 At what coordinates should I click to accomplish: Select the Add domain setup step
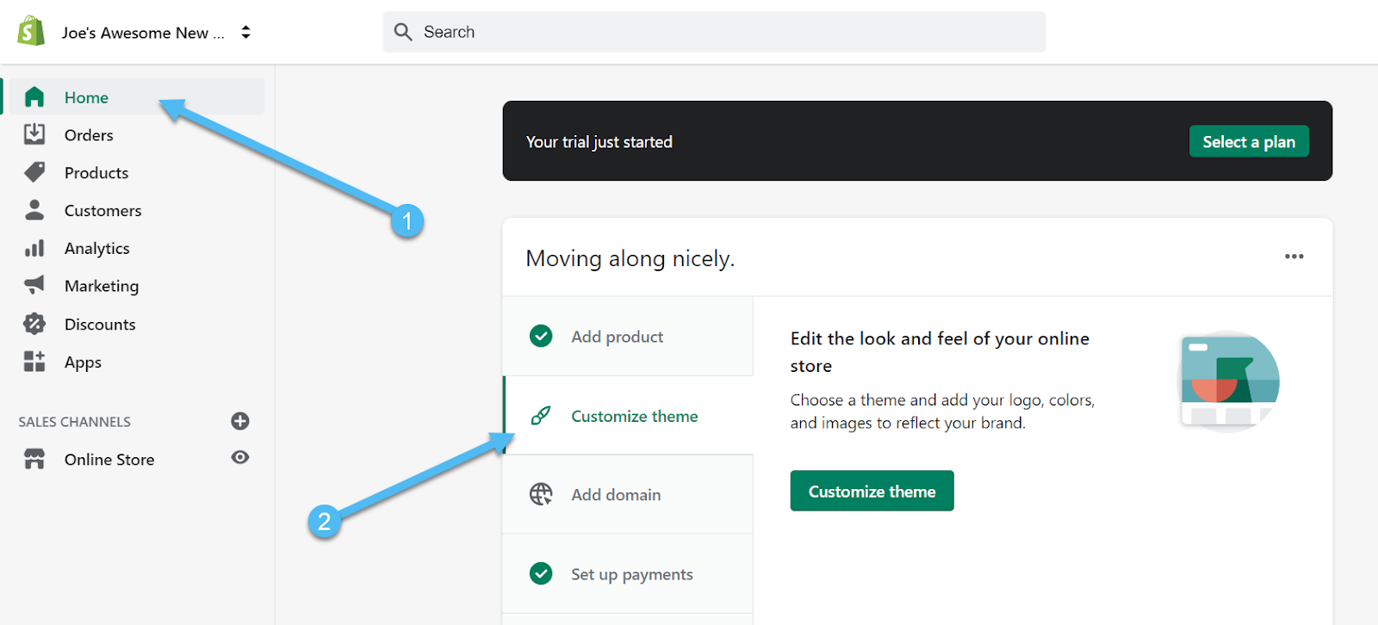[x=616, y=494]
